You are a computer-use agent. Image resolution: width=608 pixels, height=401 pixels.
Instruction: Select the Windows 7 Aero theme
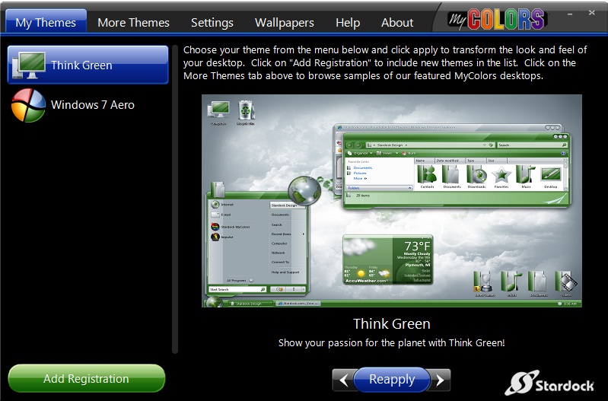[x=88, y=105]
